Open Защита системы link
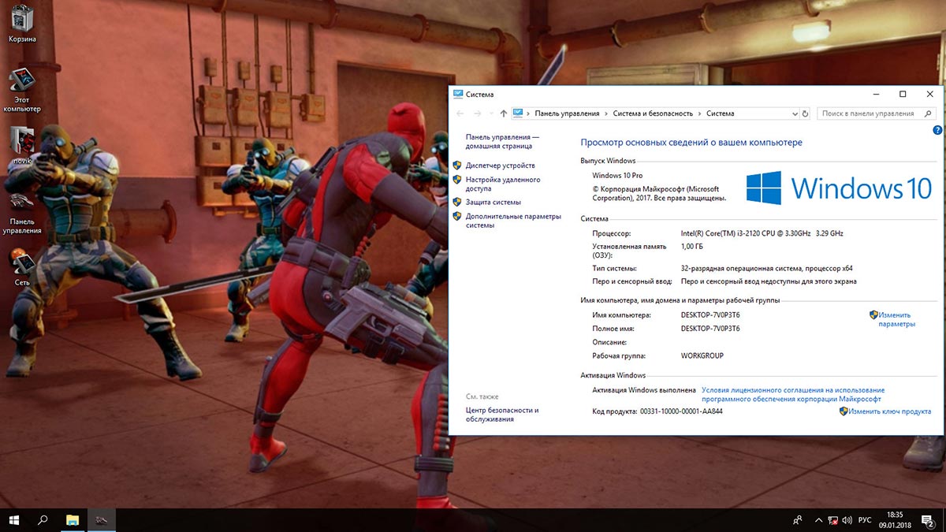The height and width of the screenshot is (532, 946). click(x=493, y=203)
